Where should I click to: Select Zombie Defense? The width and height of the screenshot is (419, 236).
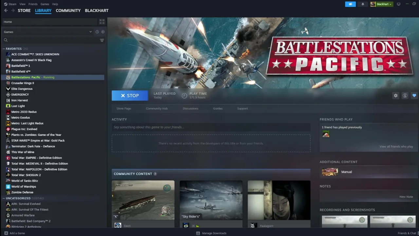[x=22, y=192]
